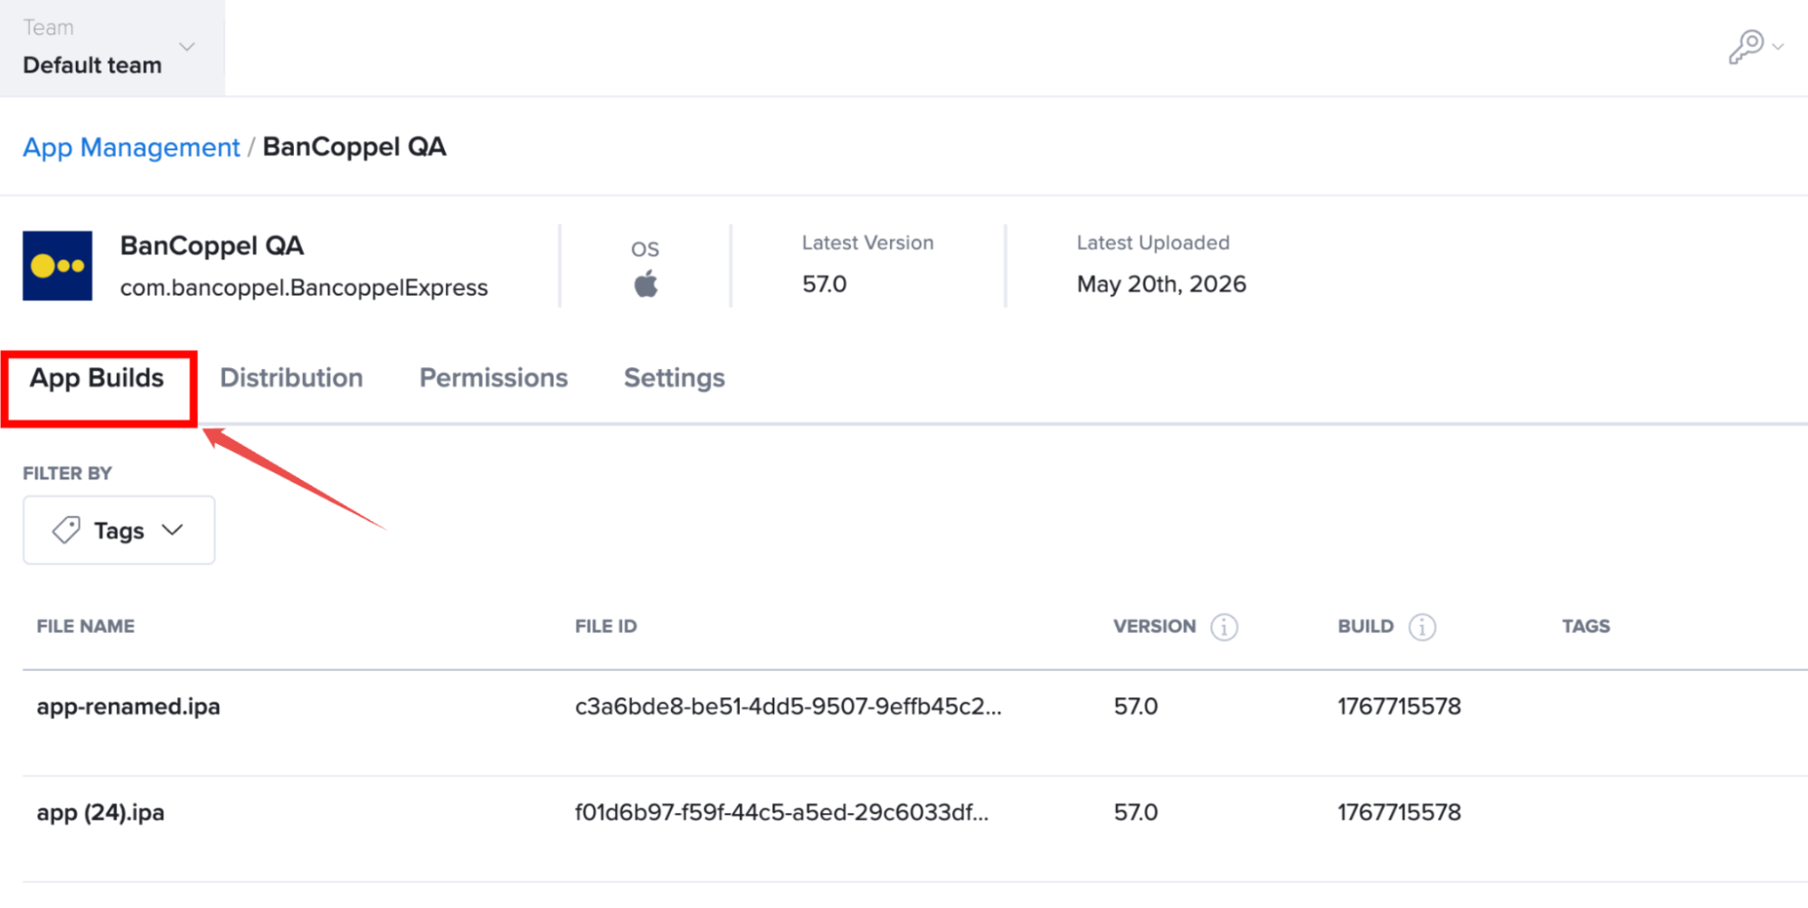The height and width of the screenshot is (908, 1808).
Task: Click the BUILD column header label
Action: (1366, 626)
